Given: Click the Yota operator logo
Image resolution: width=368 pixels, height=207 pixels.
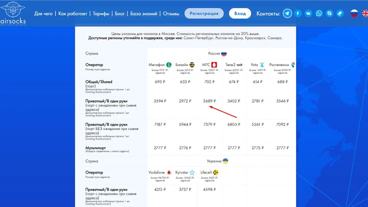Looking at the screenshot, I should 262,65.
